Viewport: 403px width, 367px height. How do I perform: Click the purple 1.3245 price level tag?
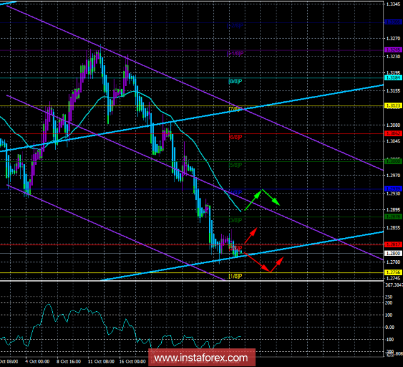393,50
